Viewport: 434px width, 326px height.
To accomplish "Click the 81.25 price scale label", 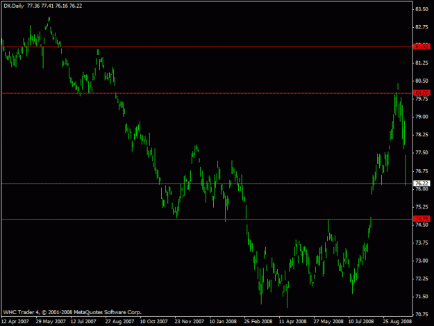I will pos(422,63).
